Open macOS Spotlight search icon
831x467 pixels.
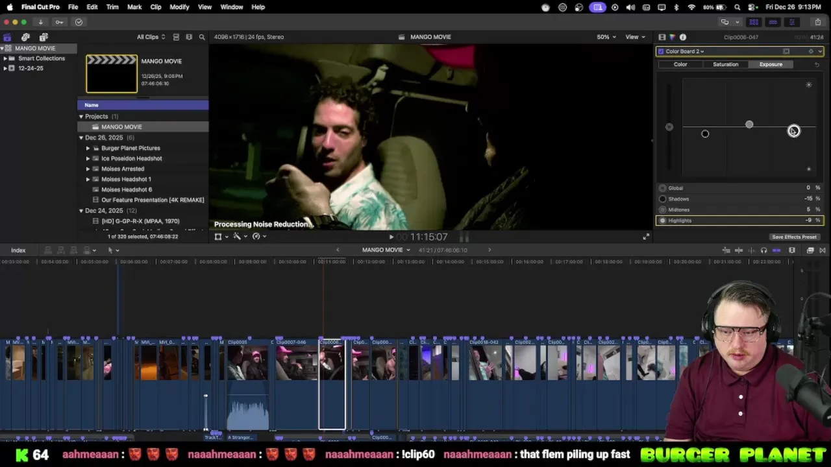pyautogui.click(x=738, y=7)
